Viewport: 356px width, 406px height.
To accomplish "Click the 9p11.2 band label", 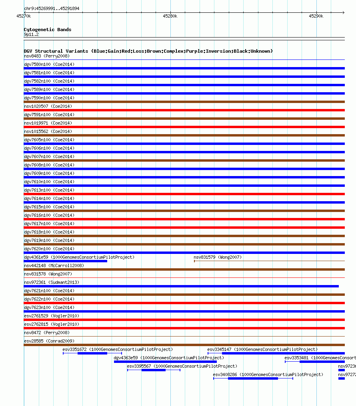I will [31, 34].
